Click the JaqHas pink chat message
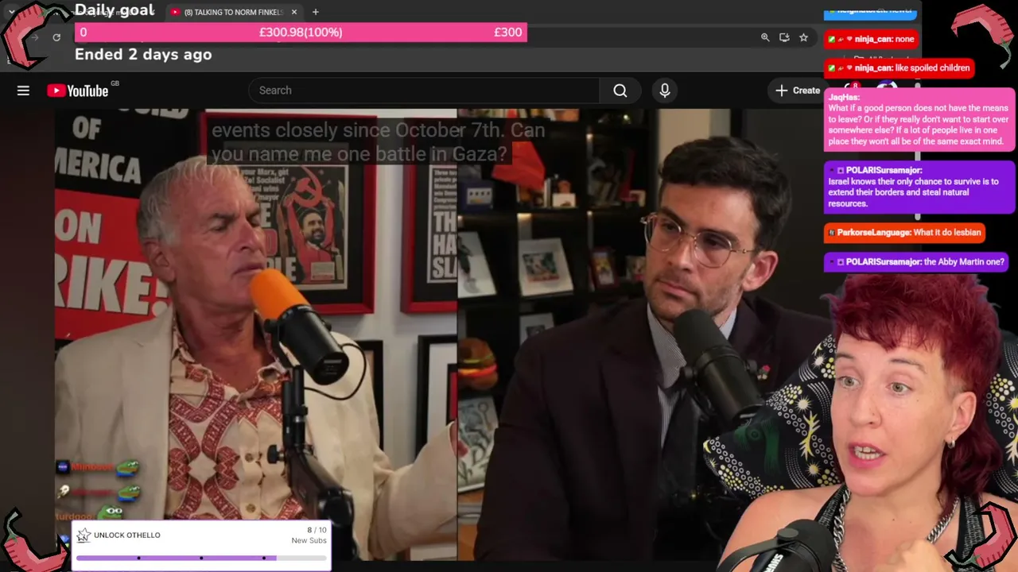This screenshot has height=572, width=1018. tap(919, 119)
